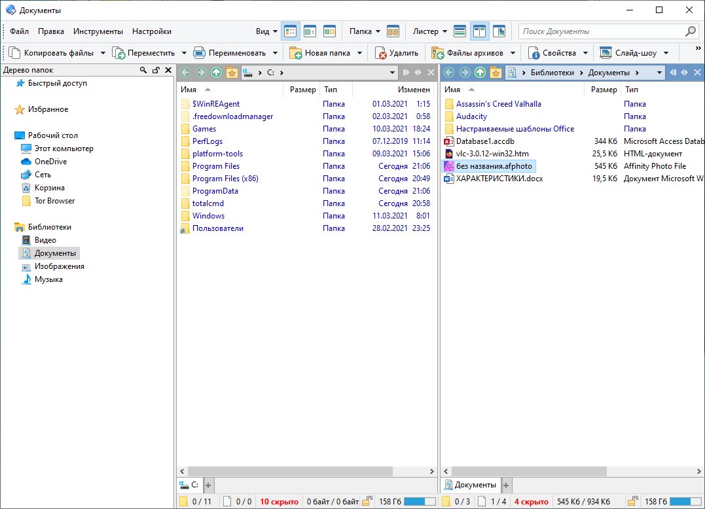The width and height of the screenshot is (705, 509).
Task: Switch to the Документы folder tab at bottom
Action: pos(470,485)
